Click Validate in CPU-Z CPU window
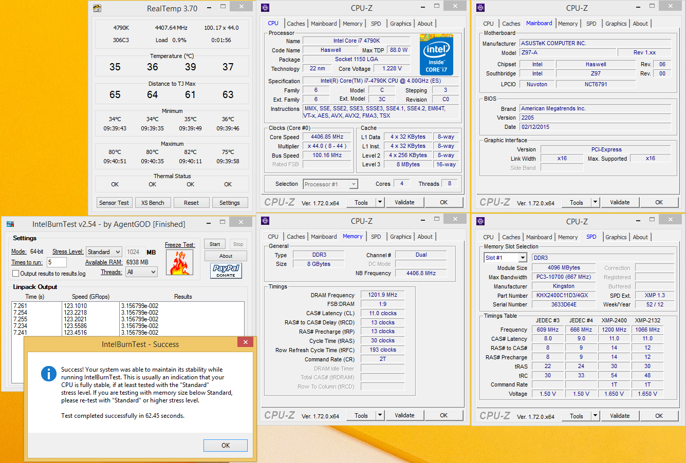The image size is (686, 463). pyautogui.click(x=404, y=202)
